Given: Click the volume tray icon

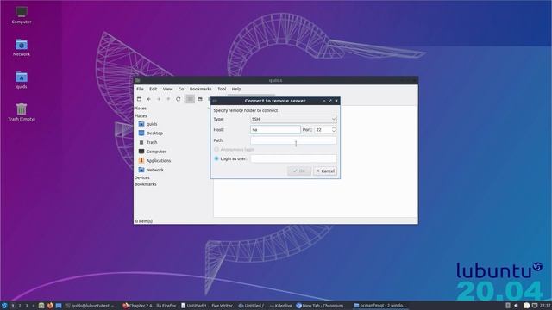Looking at the screenshot, I should tap(516, 306).
